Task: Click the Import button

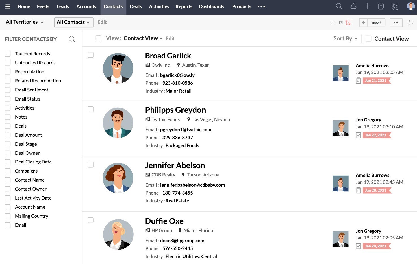Action: pos(376,23)
